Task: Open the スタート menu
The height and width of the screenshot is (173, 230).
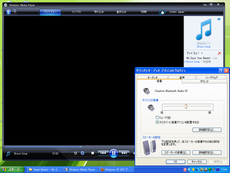Action: click(x=12, y=170)
